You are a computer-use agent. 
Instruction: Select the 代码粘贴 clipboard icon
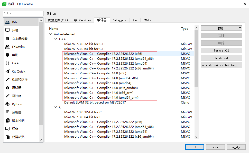pos(7,137)
